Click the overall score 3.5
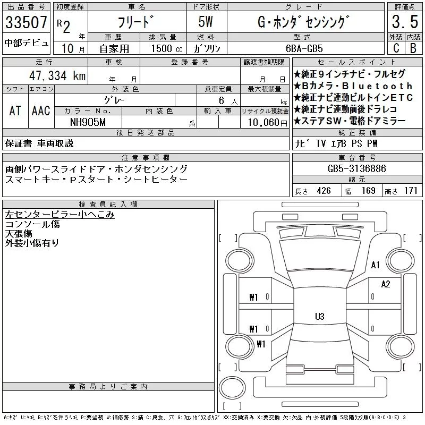 (405, 22)
